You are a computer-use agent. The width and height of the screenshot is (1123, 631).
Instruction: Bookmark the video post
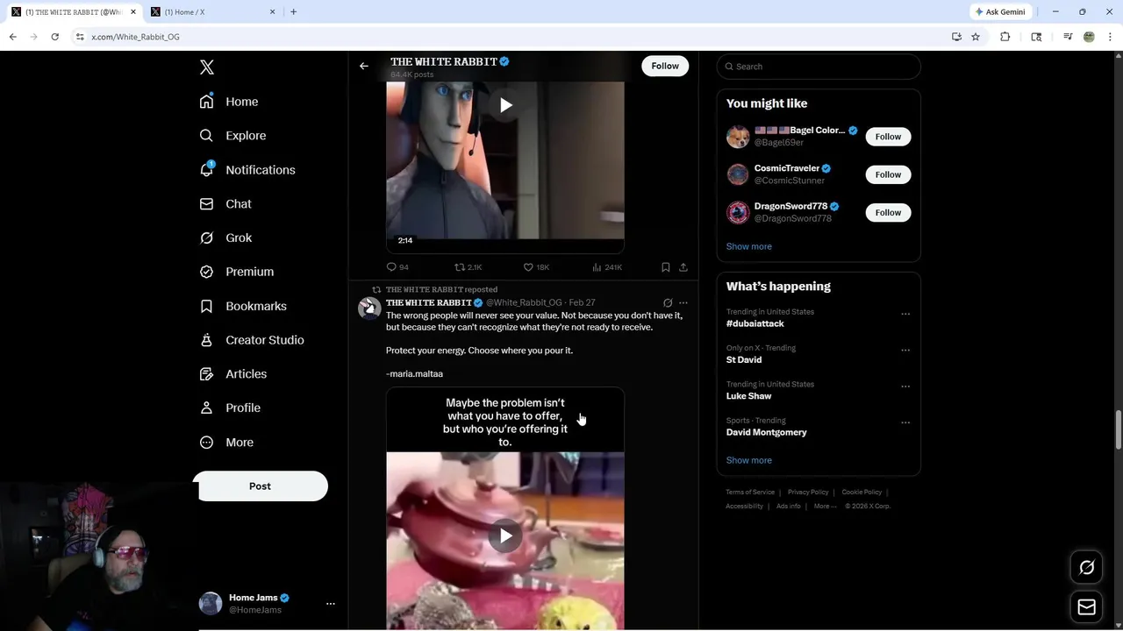coord(666,267)
